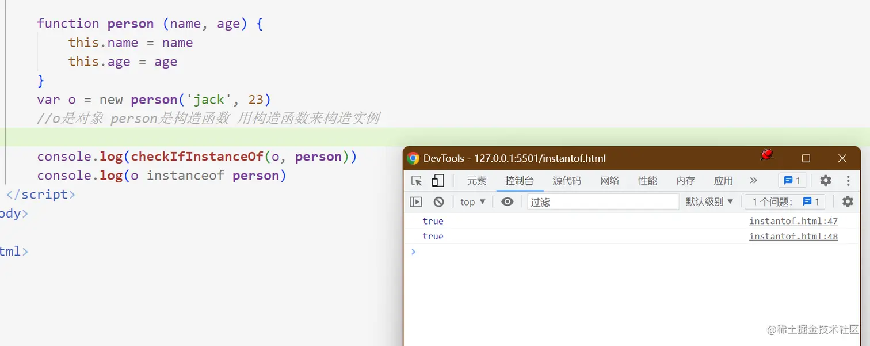This screenshot has height=346, width=870.
Task: Click function person declaration line
Action: (x=150, y=24)
